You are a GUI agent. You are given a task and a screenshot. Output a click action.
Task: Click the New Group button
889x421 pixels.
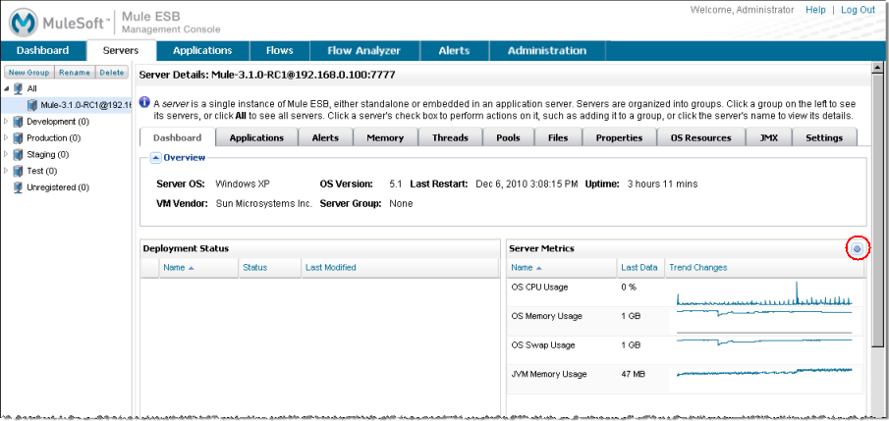click(28, 72)
